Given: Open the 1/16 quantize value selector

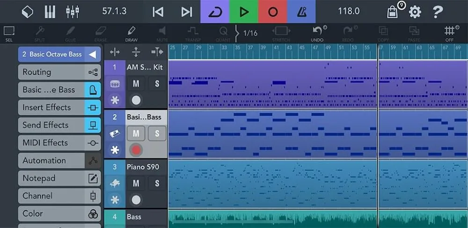Looking at the screenshot, I should 250,33.
